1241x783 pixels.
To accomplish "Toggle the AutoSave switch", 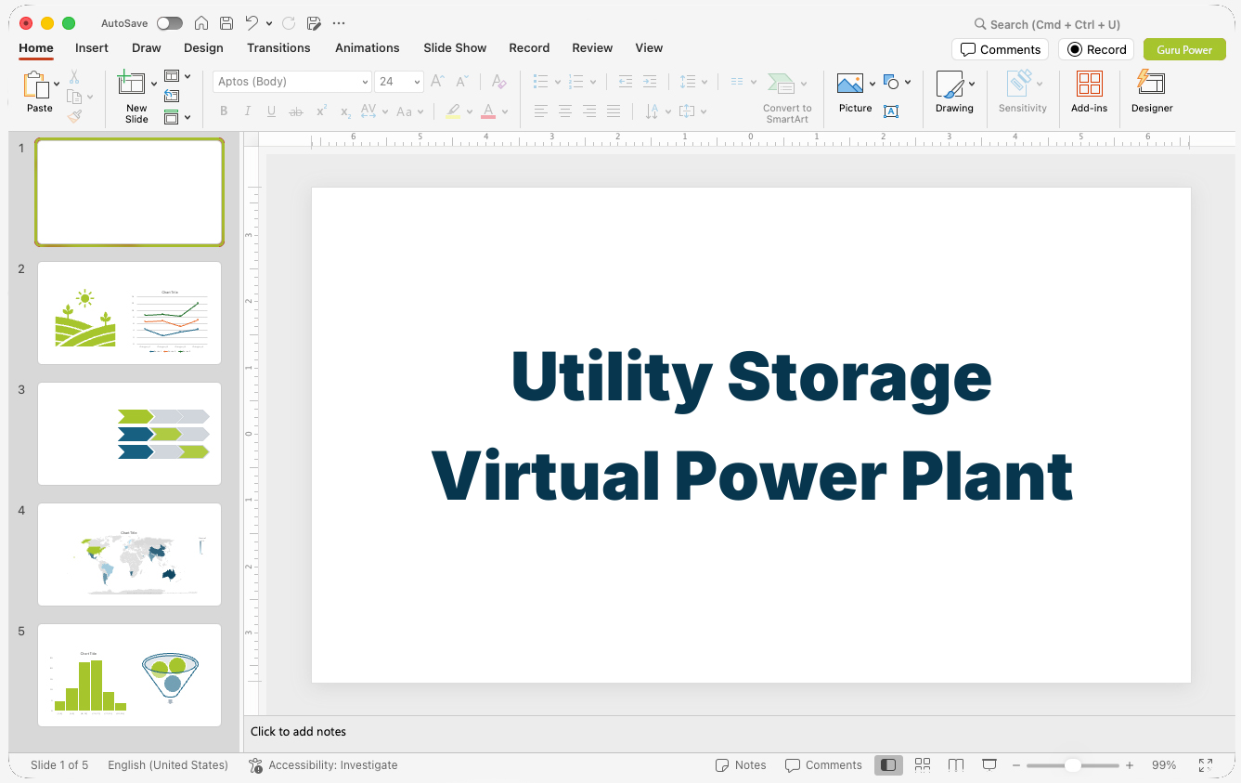I will (170, 23).
